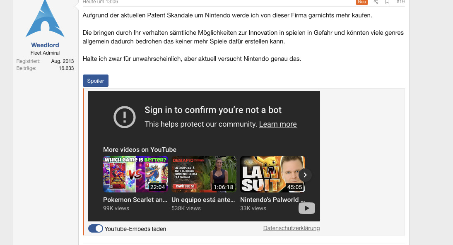Click the share icon of post #19
453x245 pixels.
tap(376, 2)
